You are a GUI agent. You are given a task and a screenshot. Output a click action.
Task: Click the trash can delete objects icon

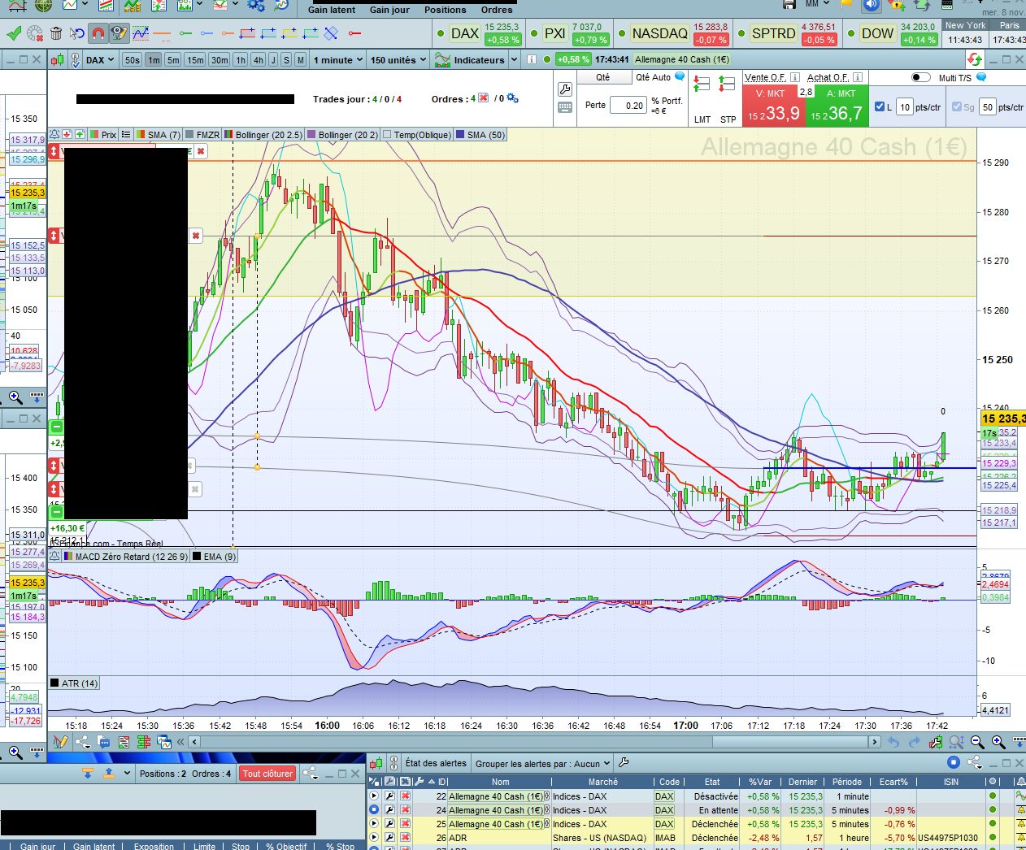tap(56, 33)
